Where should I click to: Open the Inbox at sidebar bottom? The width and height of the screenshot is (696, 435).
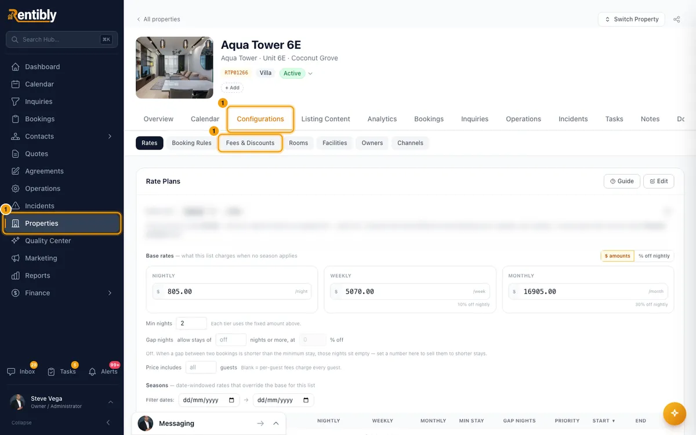pos(21,371)
